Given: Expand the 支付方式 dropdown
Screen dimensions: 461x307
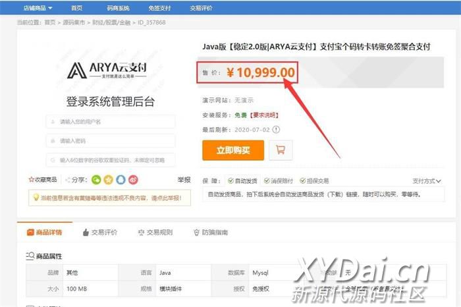Looking at the screenshot, I should tap(427, 181).
